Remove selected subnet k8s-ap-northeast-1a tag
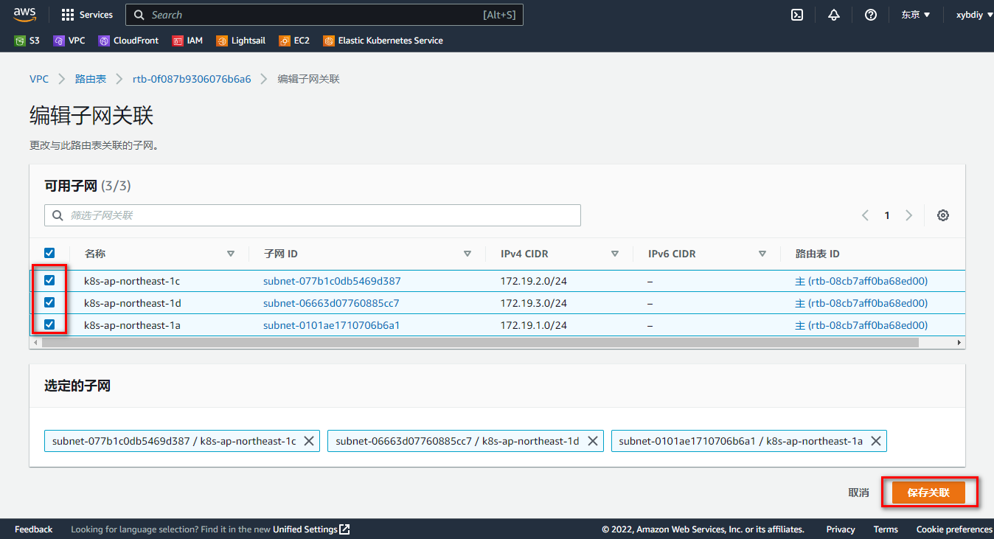The width and height of the screenshot is (994, 539). pyautogui.click(x=876, y=441)
